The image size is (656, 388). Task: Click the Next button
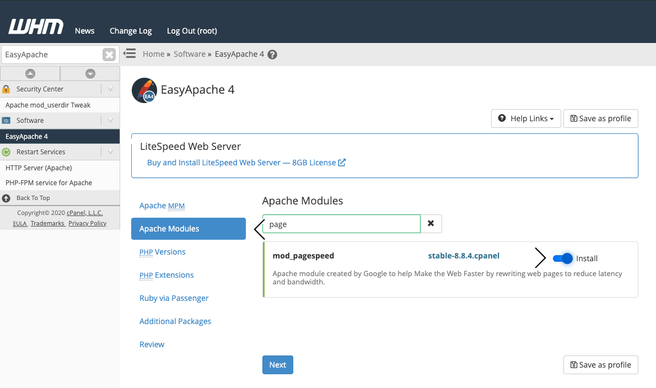pos(278,365)
